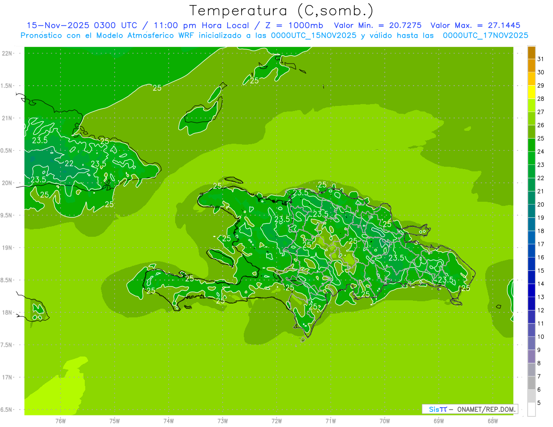Click the 68W longitude axis label
The height and width of the screenshot is (427, 553).
[x=493, y=421]
